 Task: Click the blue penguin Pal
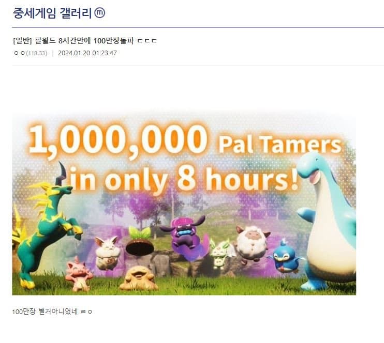click(x=284, y=257)
